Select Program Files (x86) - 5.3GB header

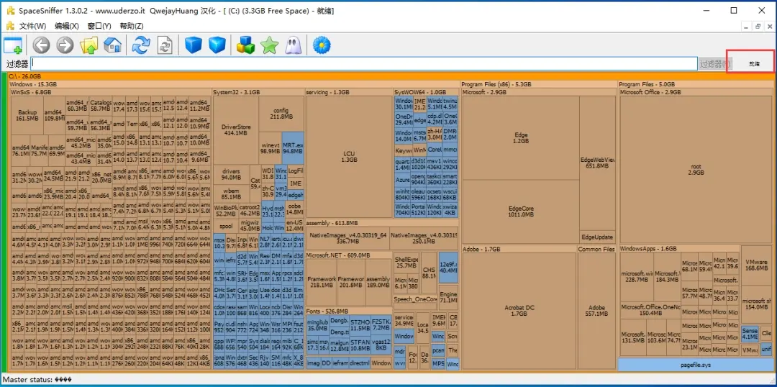point(539,84)
